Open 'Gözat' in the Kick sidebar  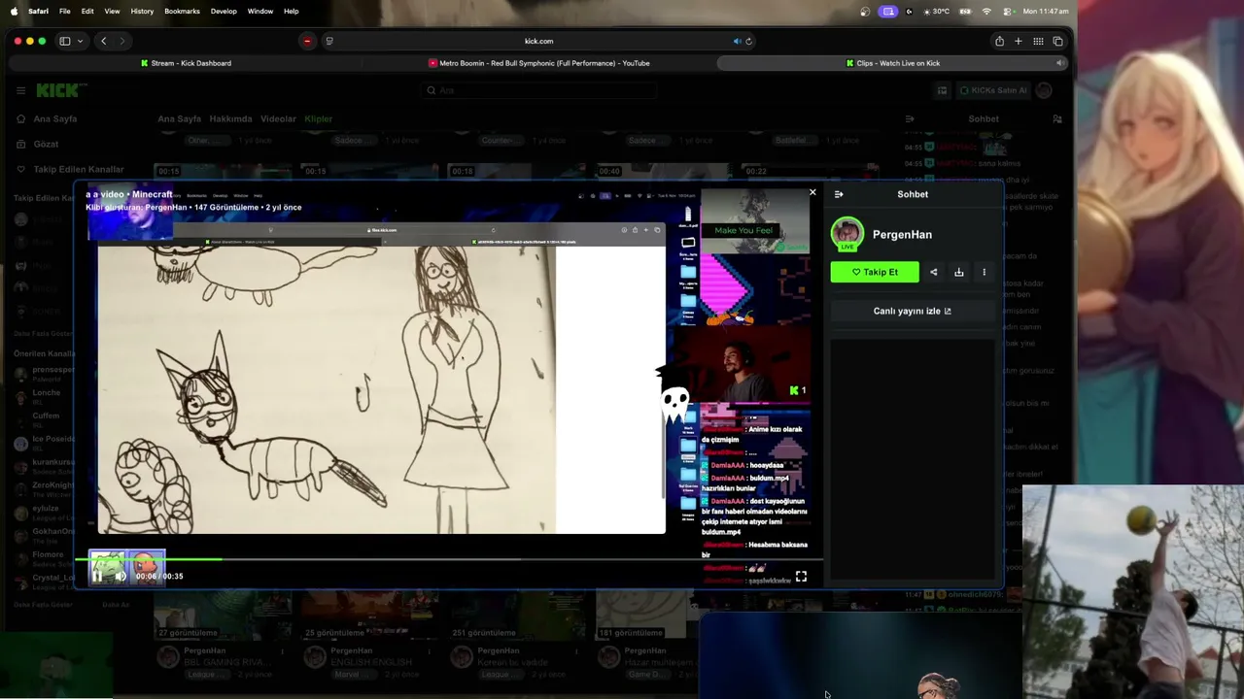(46, 144)
